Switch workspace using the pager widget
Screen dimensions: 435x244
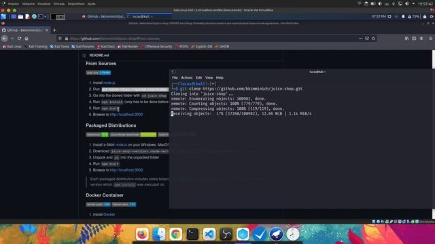coord(58,17)
